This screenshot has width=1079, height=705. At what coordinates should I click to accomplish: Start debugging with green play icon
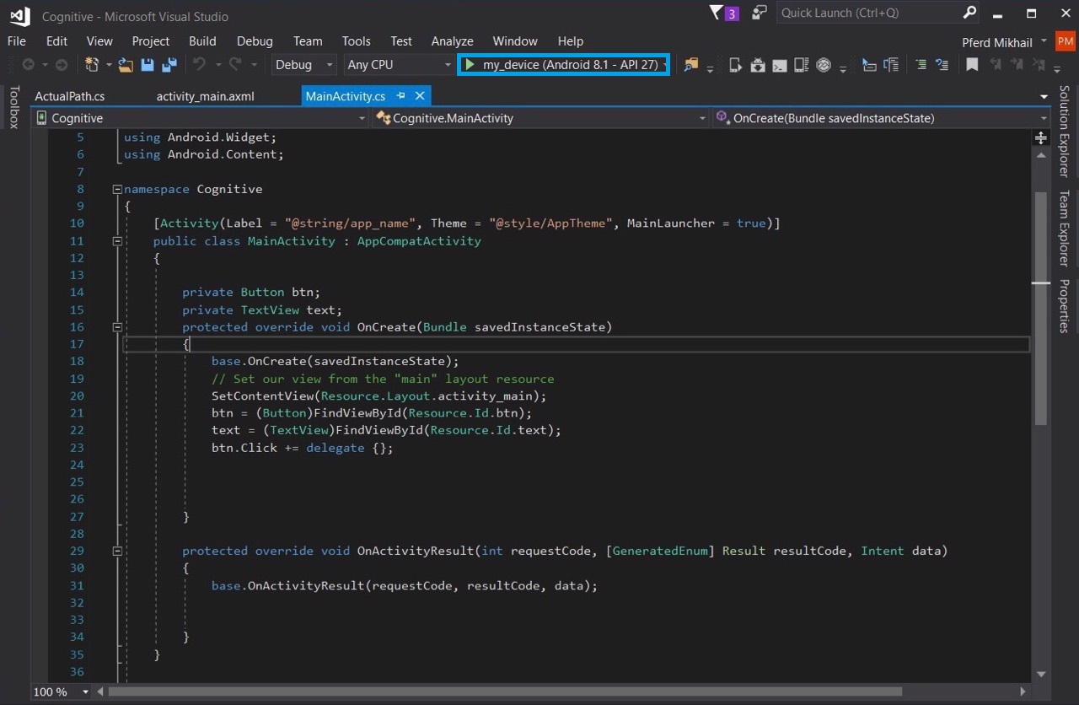pyautogui.click(x=470, y=65)
